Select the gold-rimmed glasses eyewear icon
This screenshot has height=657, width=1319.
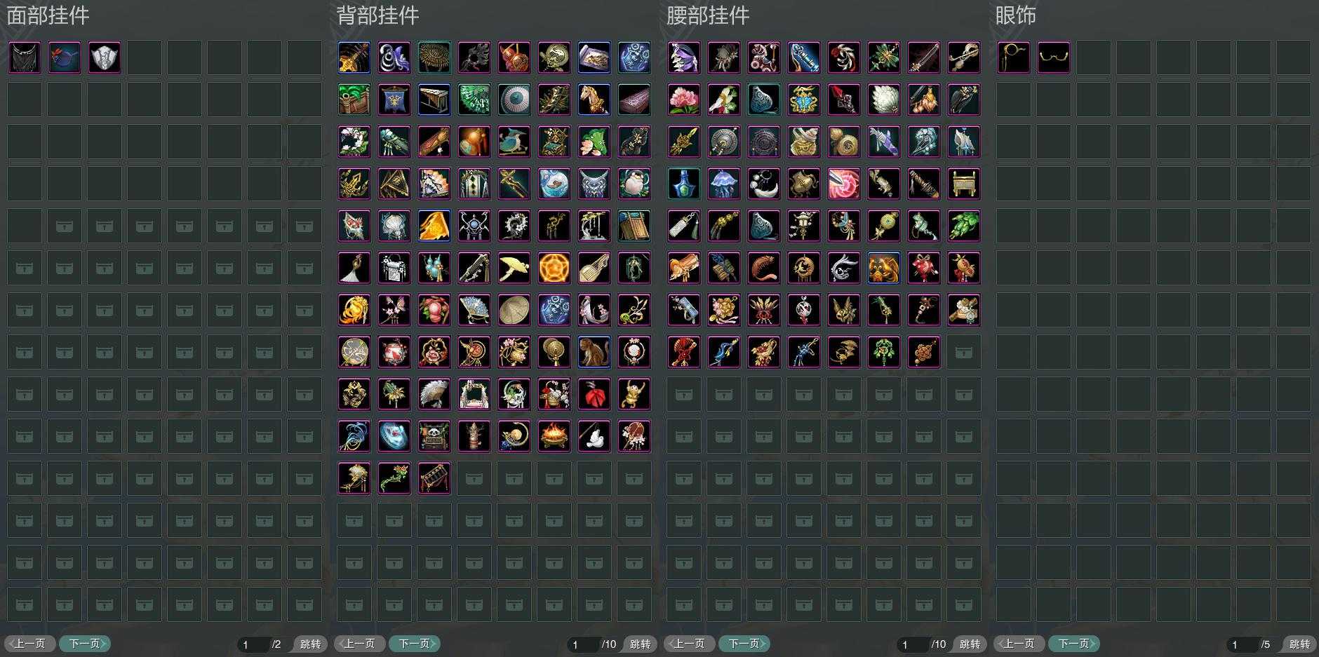pos(1054,57)
